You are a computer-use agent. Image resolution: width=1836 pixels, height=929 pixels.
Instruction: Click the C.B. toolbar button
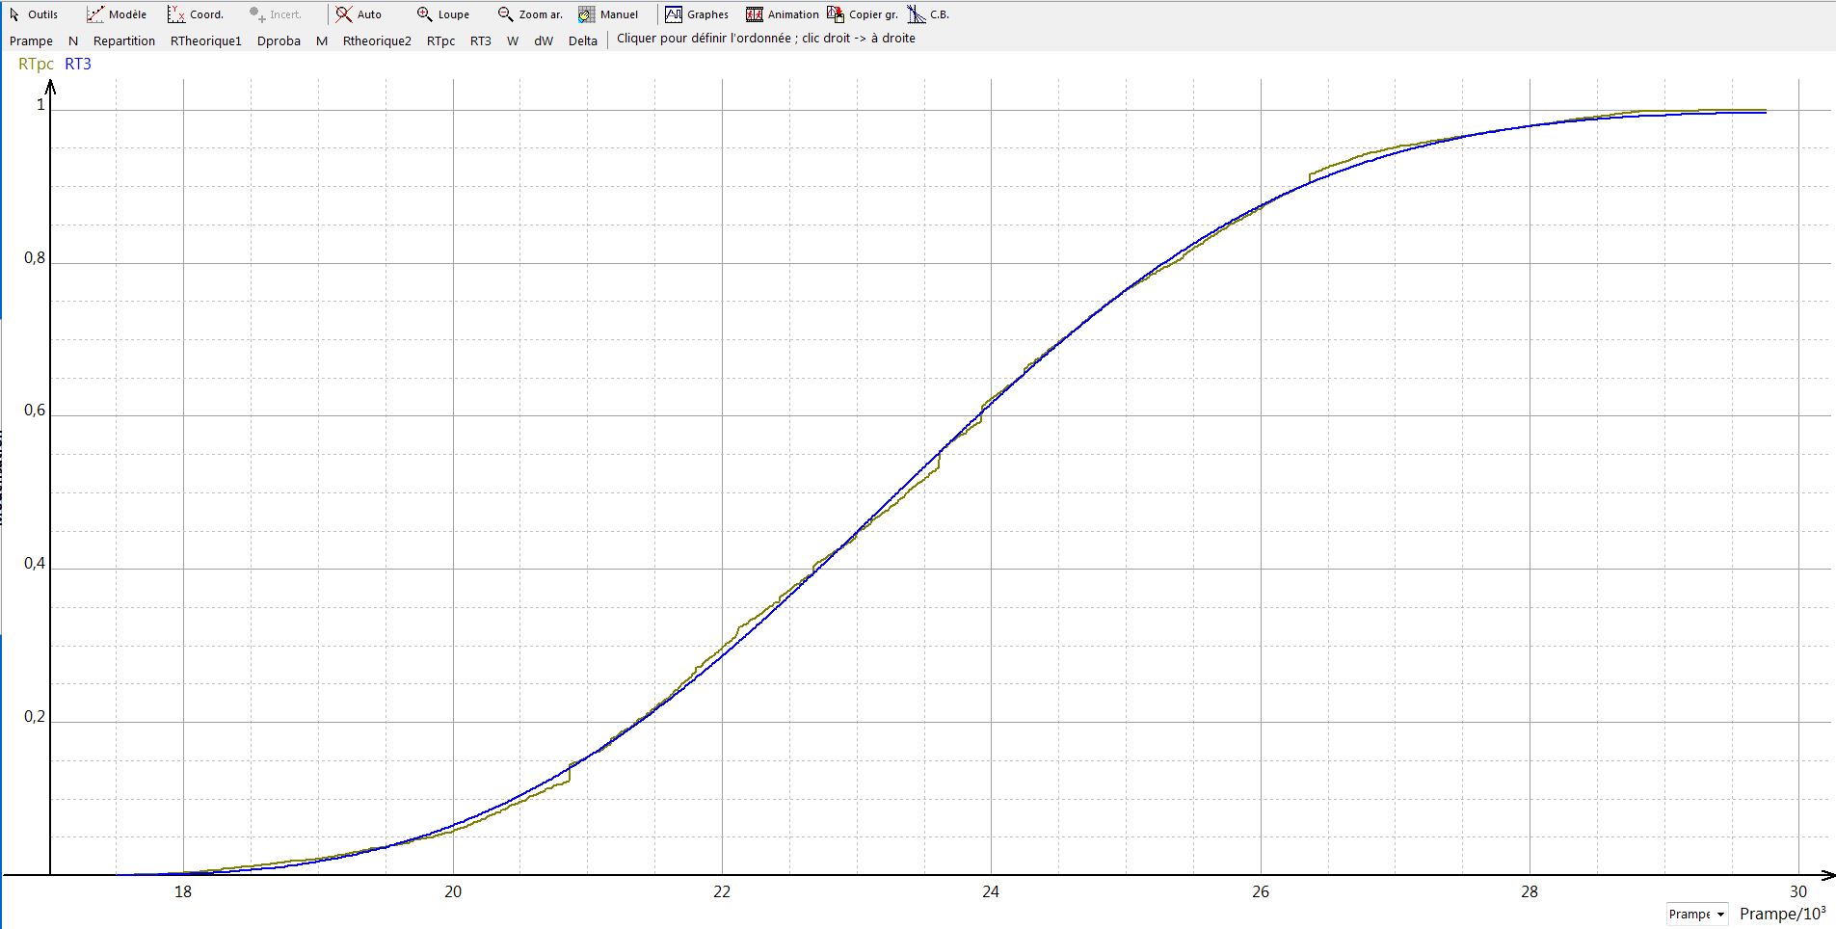pyautogui.click(x=929, y=14)
